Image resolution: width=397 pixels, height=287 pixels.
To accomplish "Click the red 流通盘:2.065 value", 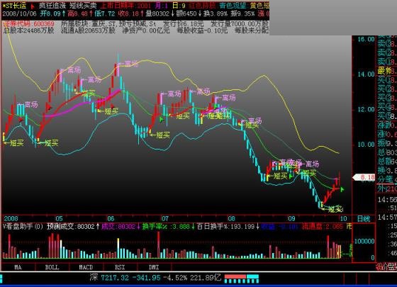I will pos(323,227).
